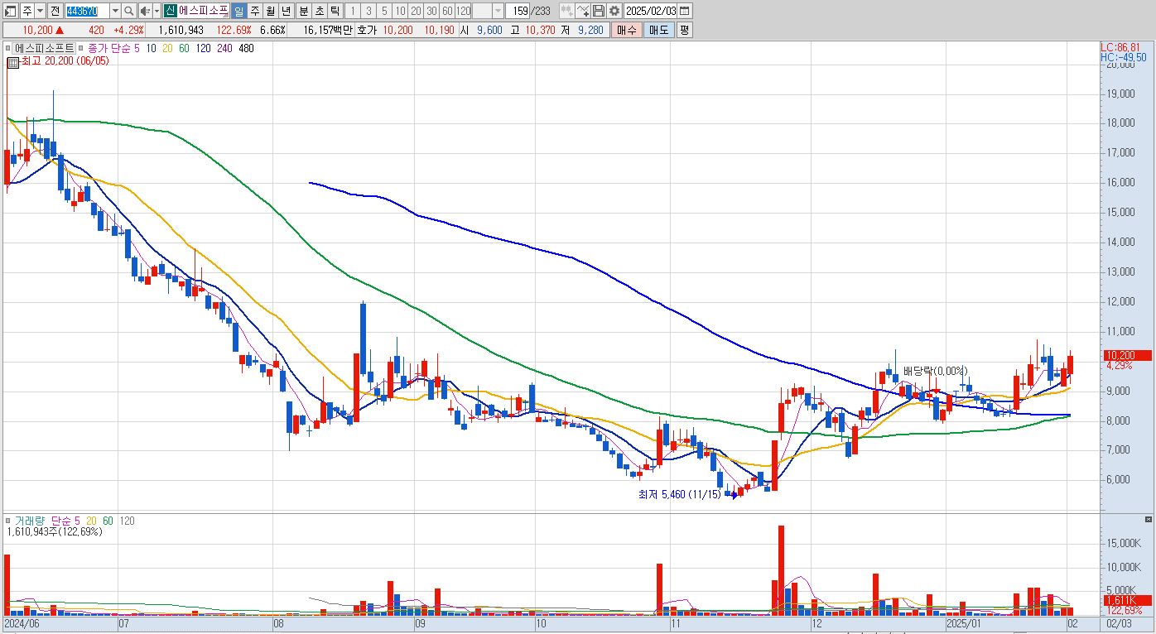Click the red 매수 buy button
Screen dimensions: 1156x634
pyautogui.click(x=625, y=30)
